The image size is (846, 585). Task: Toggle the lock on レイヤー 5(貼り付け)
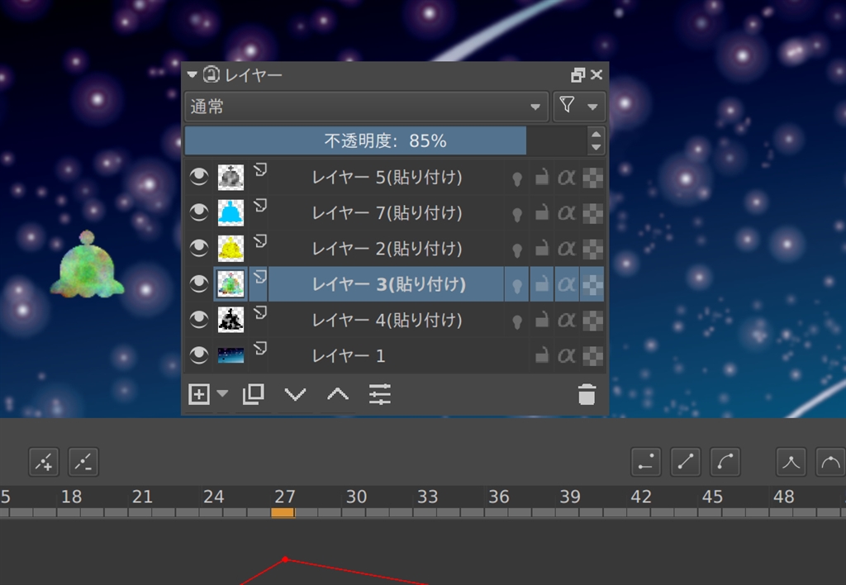(542, 177)
